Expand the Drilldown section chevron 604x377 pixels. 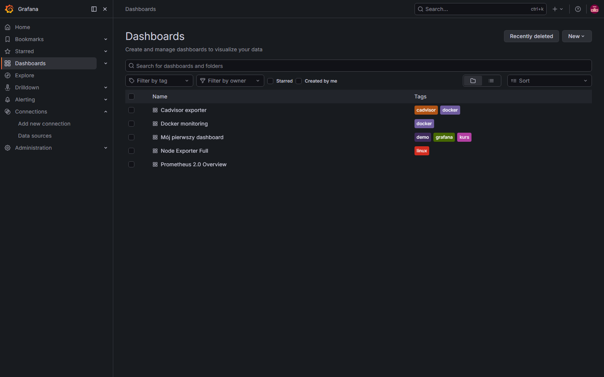pos(106,87)
